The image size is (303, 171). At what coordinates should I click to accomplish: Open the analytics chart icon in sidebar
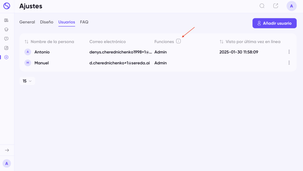point(7,48)
